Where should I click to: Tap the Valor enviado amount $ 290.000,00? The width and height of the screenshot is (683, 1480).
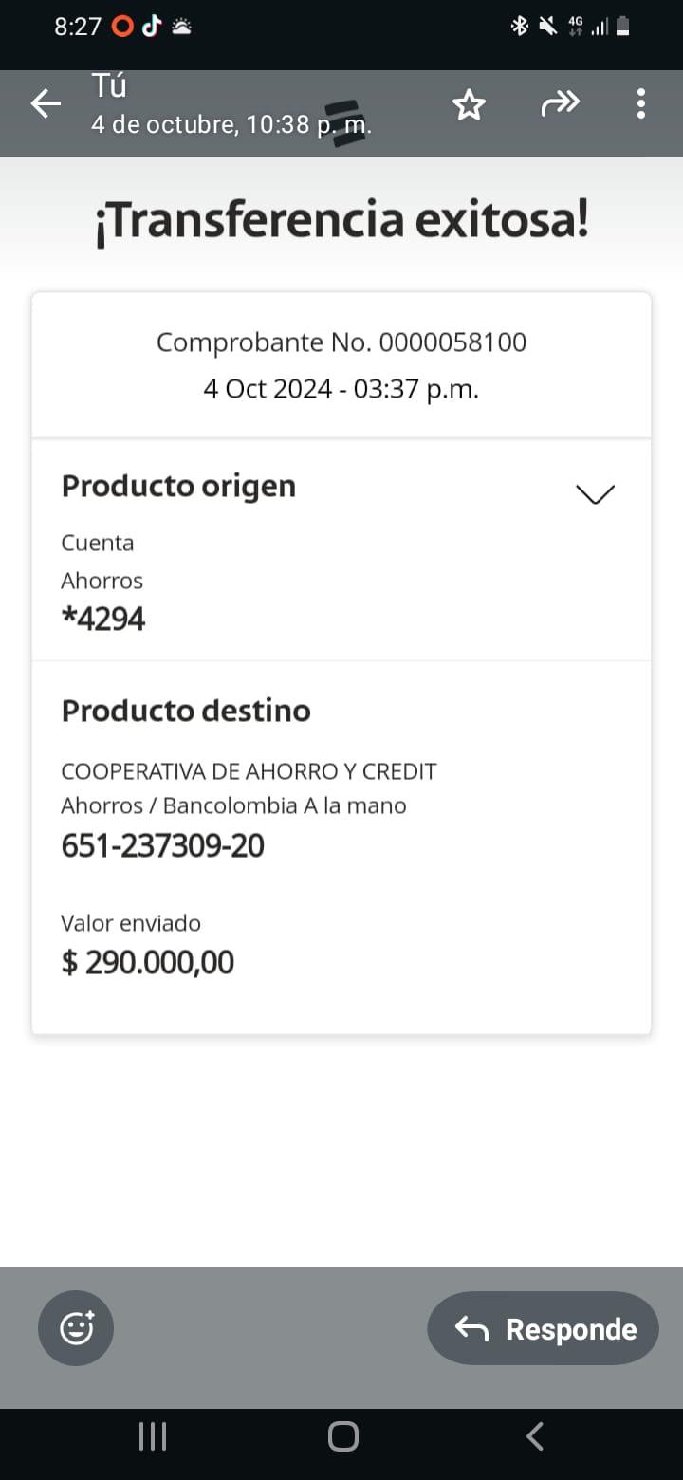pyautogui.click(x=147, y=962)
